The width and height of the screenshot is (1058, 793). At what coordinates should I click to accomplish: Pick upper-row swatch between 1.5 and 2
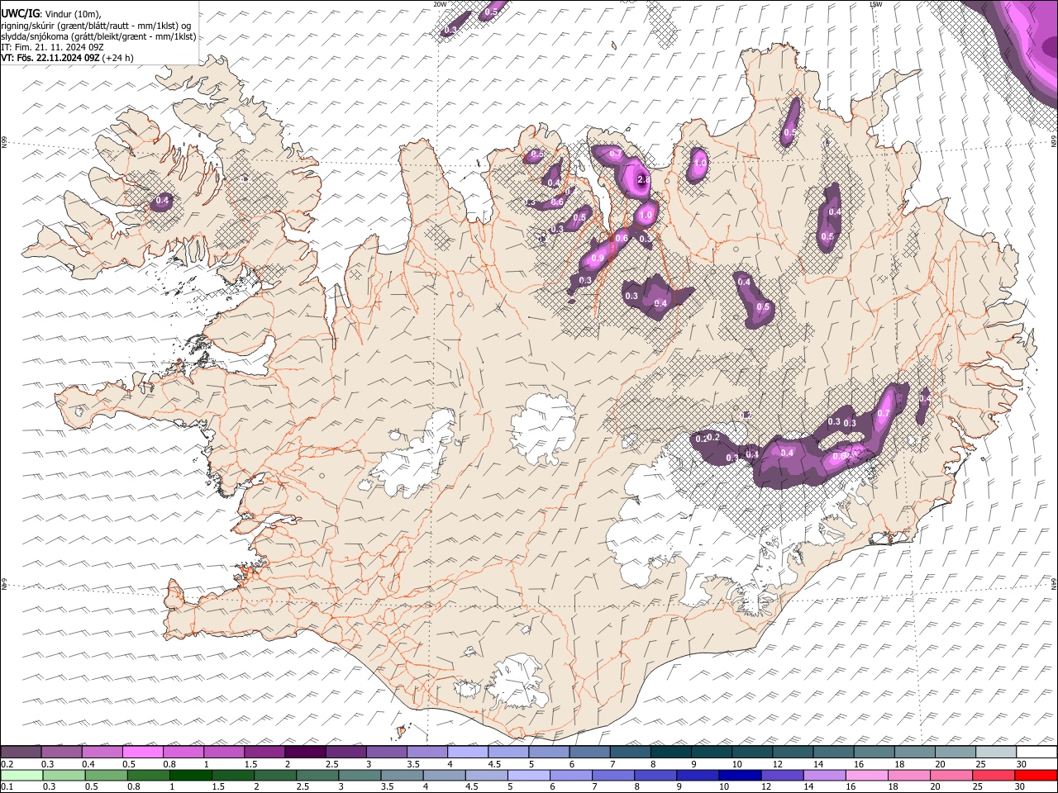tap(264, 752)
